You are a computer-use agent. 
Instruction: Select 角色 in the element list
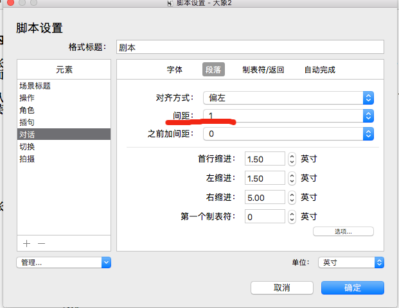click(x=27, y=110)
